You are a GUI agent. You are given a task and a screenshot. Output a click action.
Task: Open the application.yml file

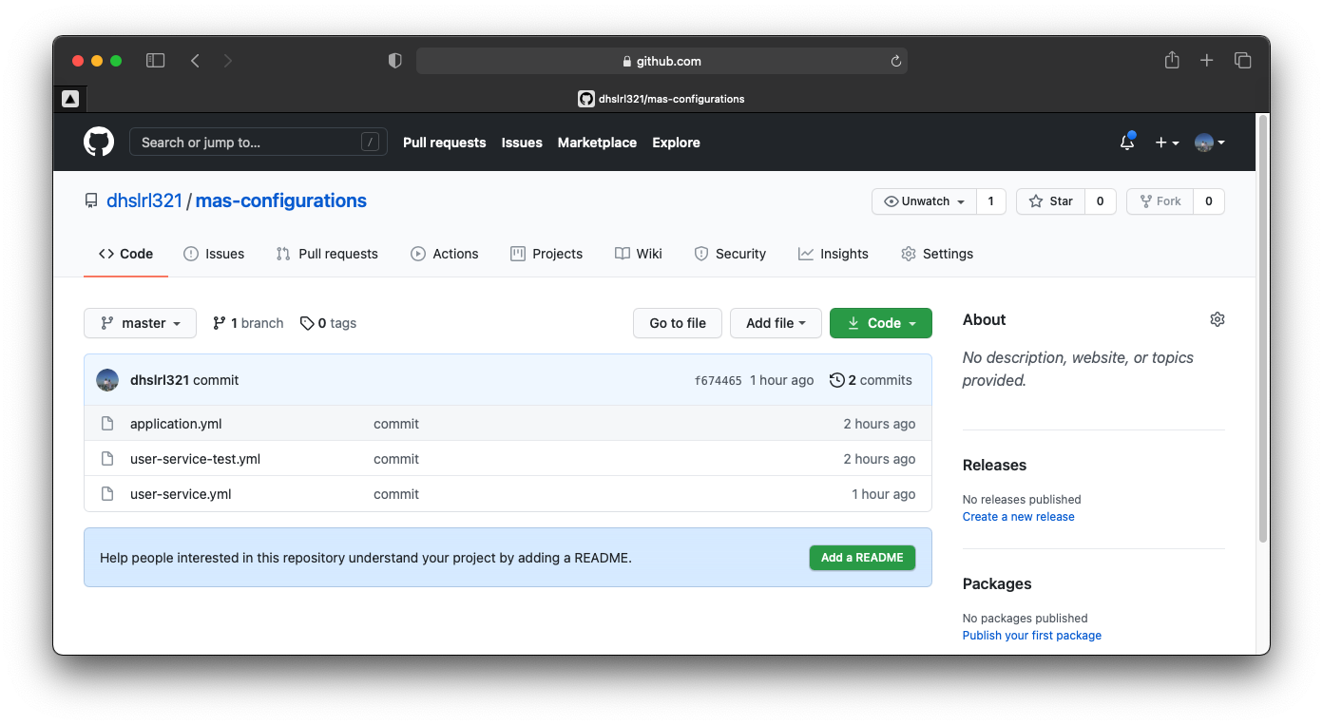coord(176,424)
